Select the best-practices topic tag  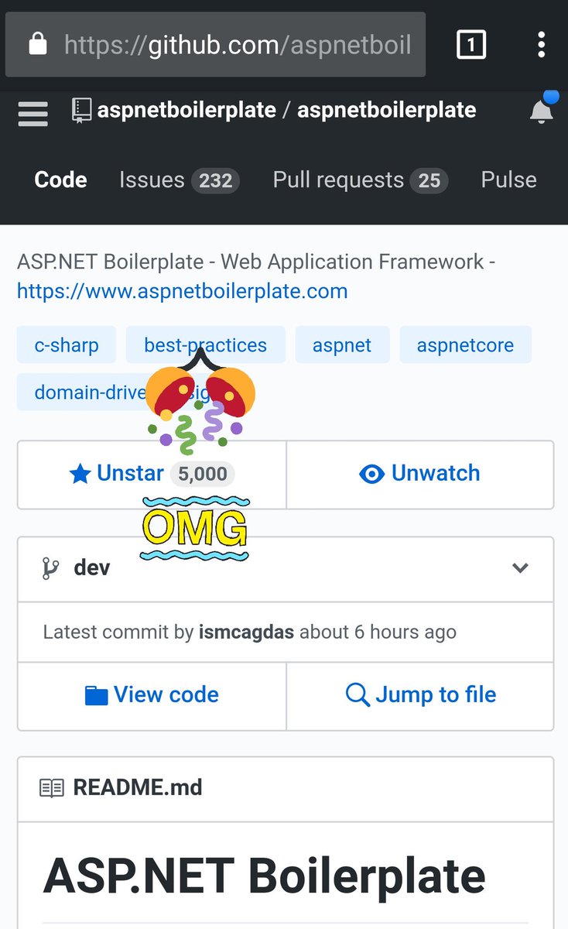(x=205, y=345)
